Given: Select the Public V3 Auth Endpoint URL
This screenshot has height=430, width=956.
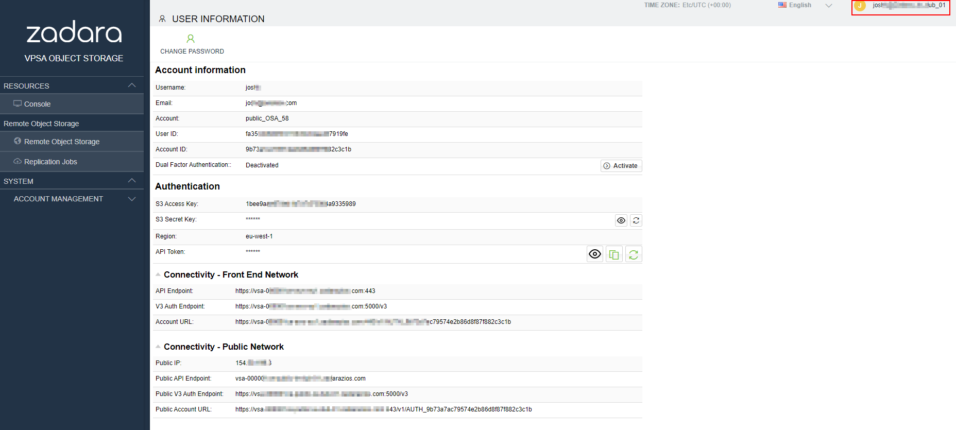Looking at the screenshot, I should (321, 394).
